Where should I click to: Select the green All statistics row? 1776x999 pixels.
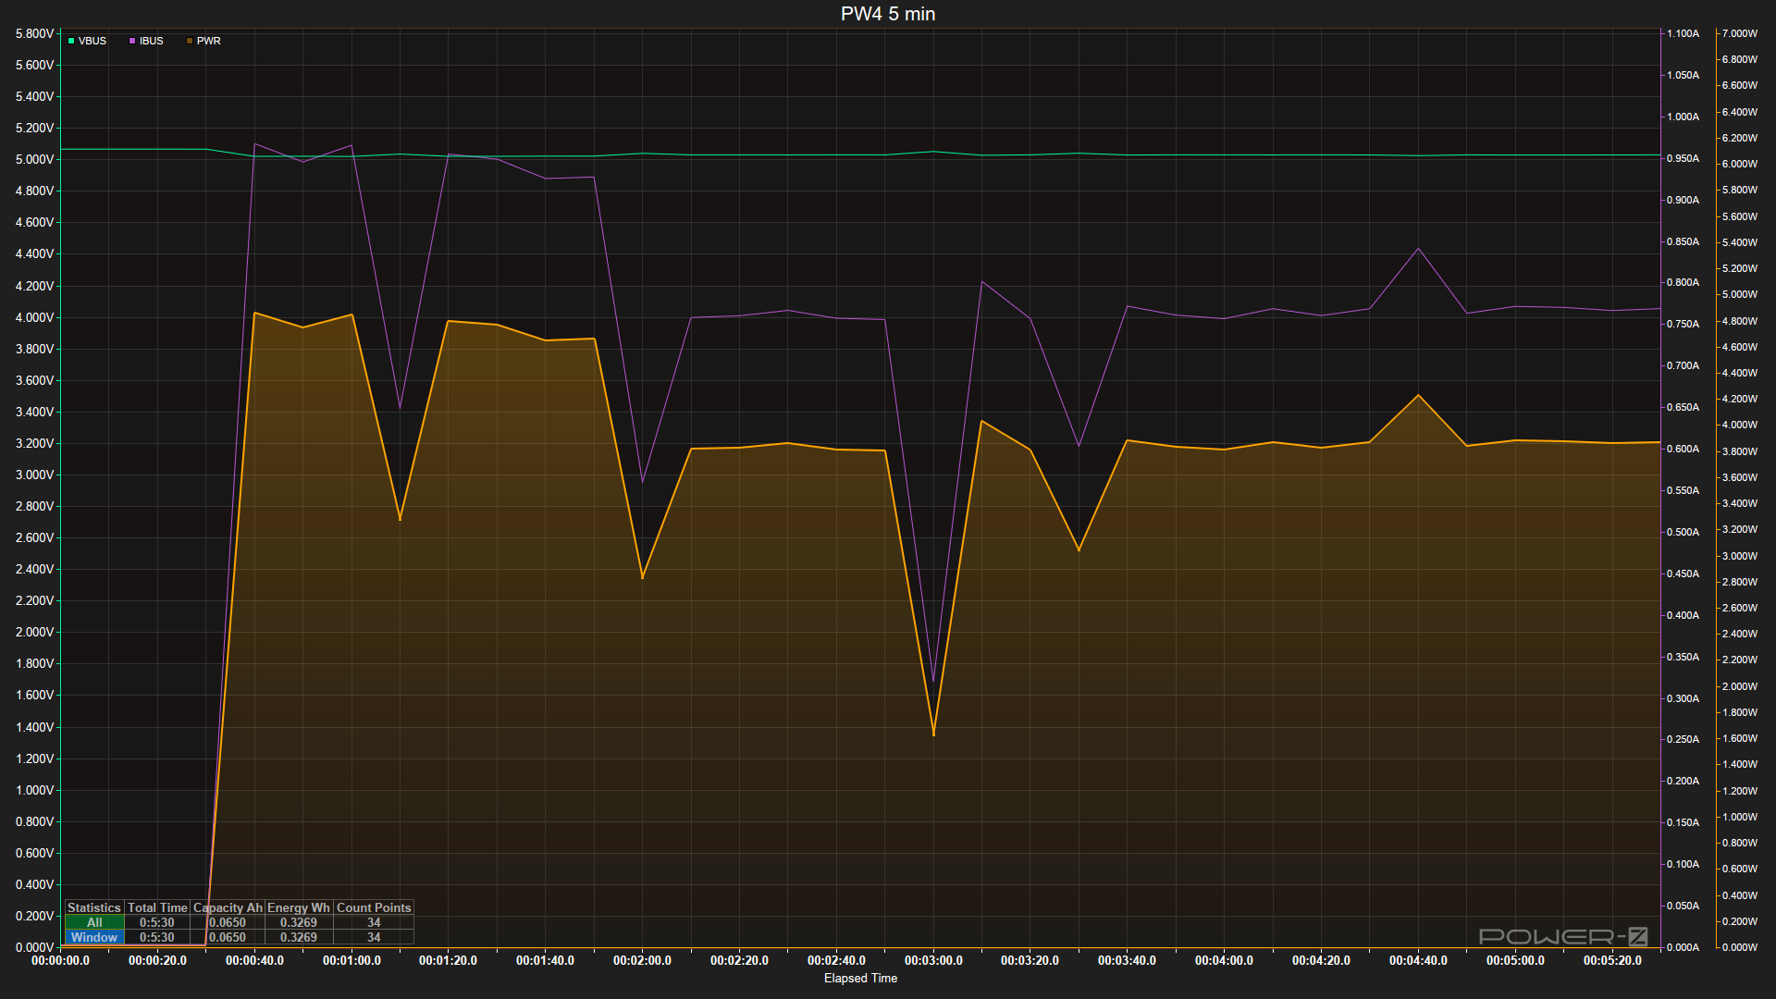click(94, 922)
